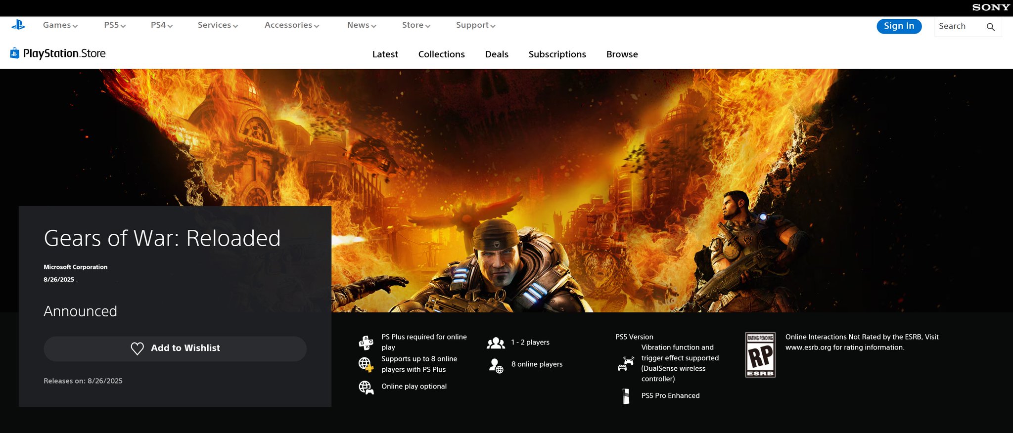Click the Online play optional text

tap(414, 387)
